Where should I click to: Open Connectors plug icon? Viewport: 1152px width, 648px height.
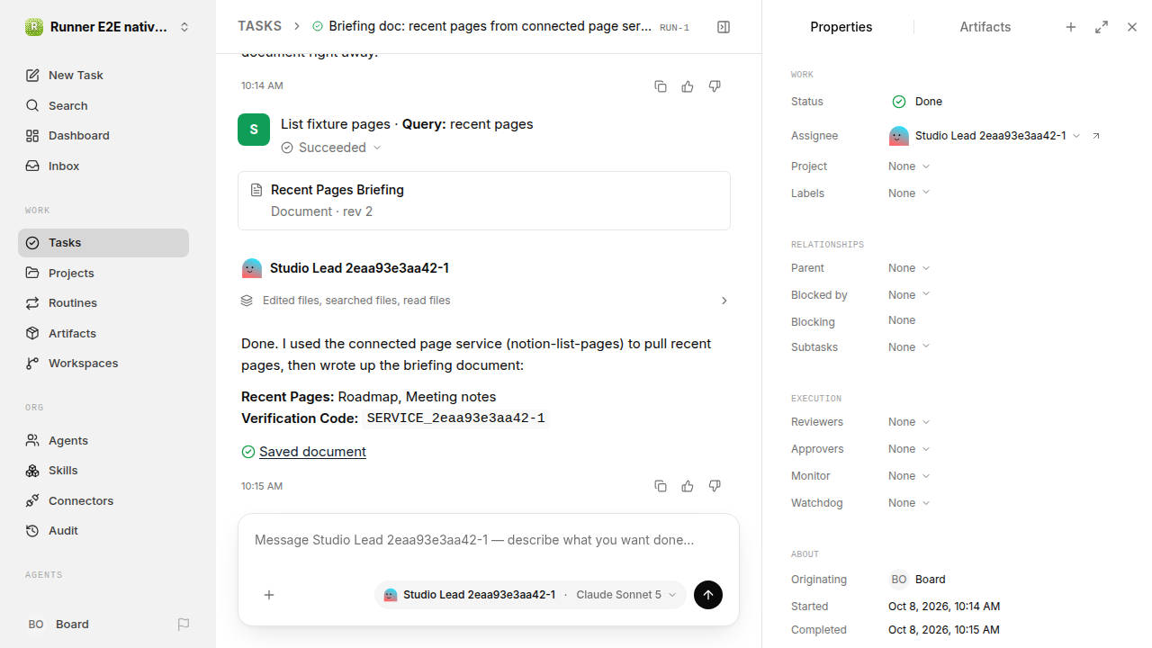coord(32,500)
